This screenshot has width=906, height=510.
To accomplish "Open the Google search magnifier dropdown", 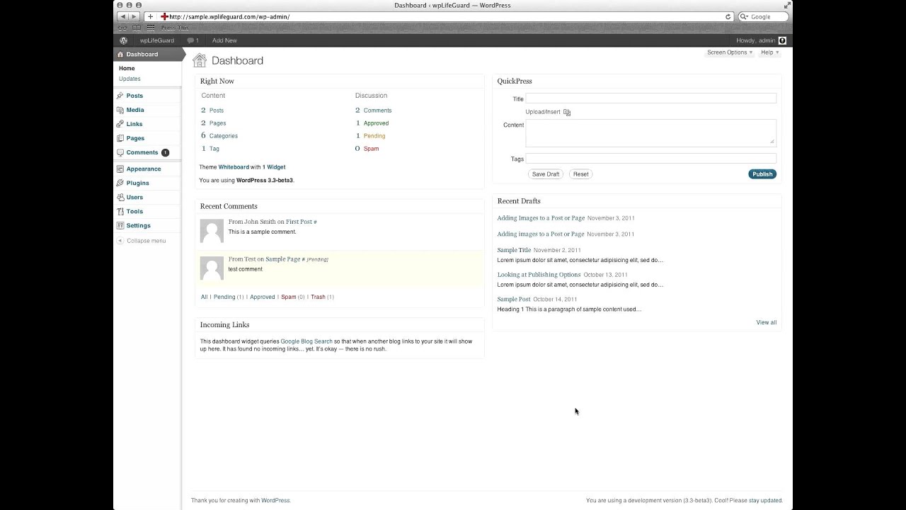I will pyautogui.click(x=745, y=16).
